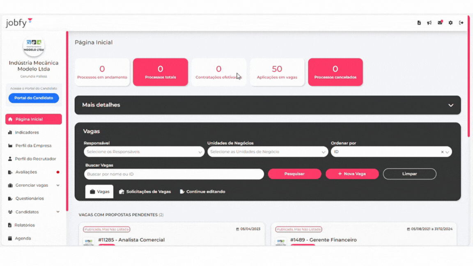Open settings via the gear icon
This screenshot has width=473, height=266.
(x=450, y=23)
